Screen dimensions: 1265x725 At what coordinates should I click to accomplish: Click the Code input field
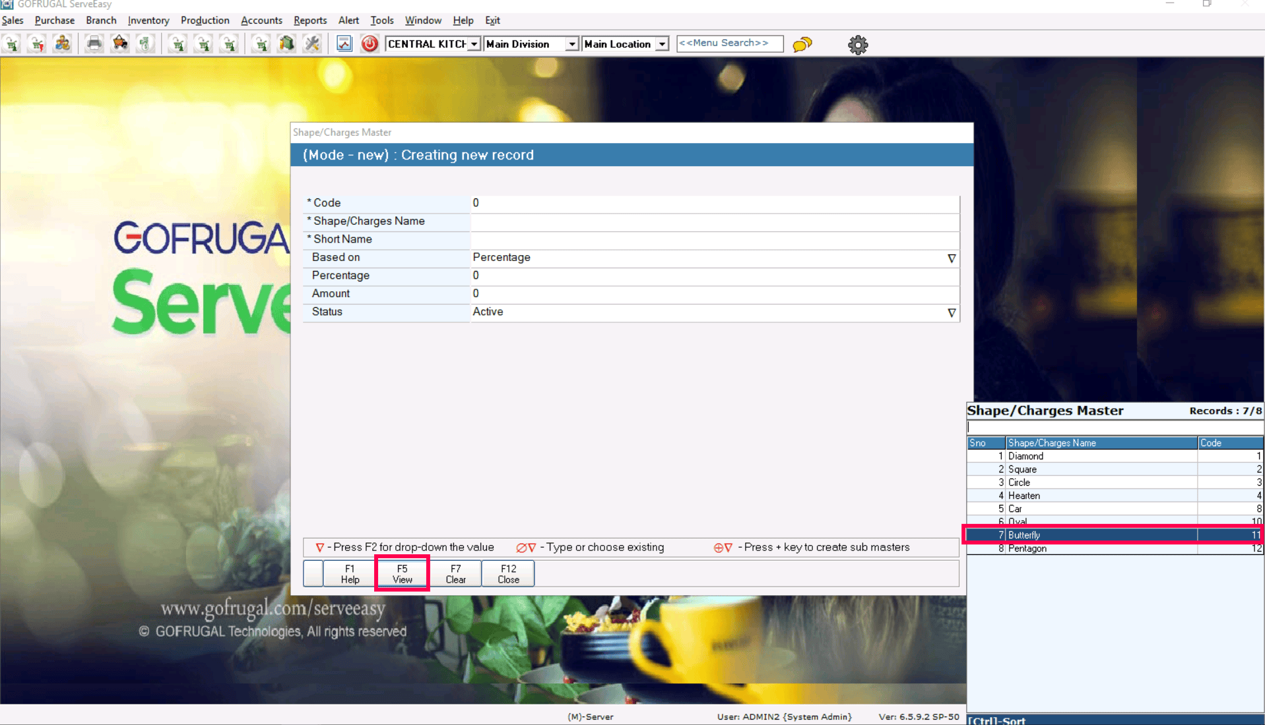(x=715, y=204)
